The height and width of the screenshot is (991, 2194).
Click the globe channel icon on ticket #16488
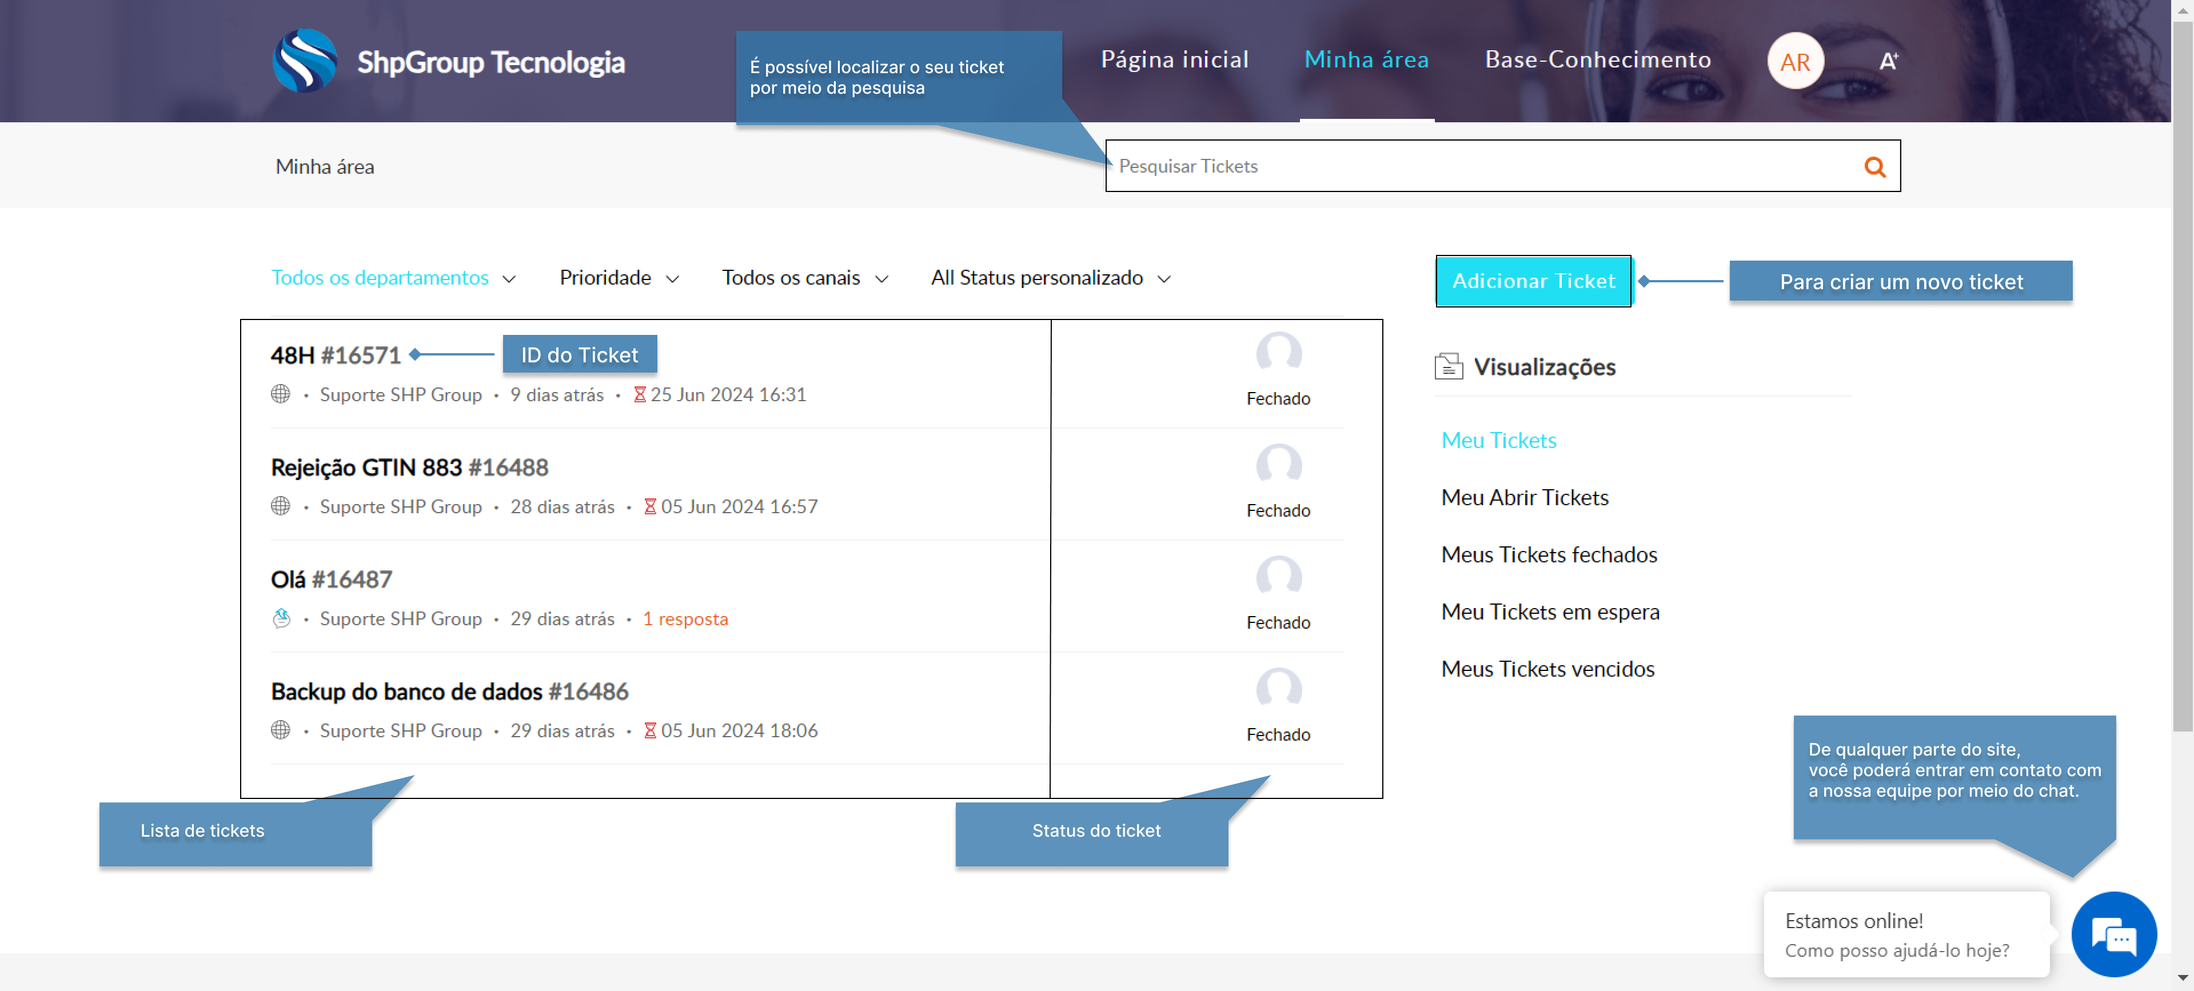point(280,506)
